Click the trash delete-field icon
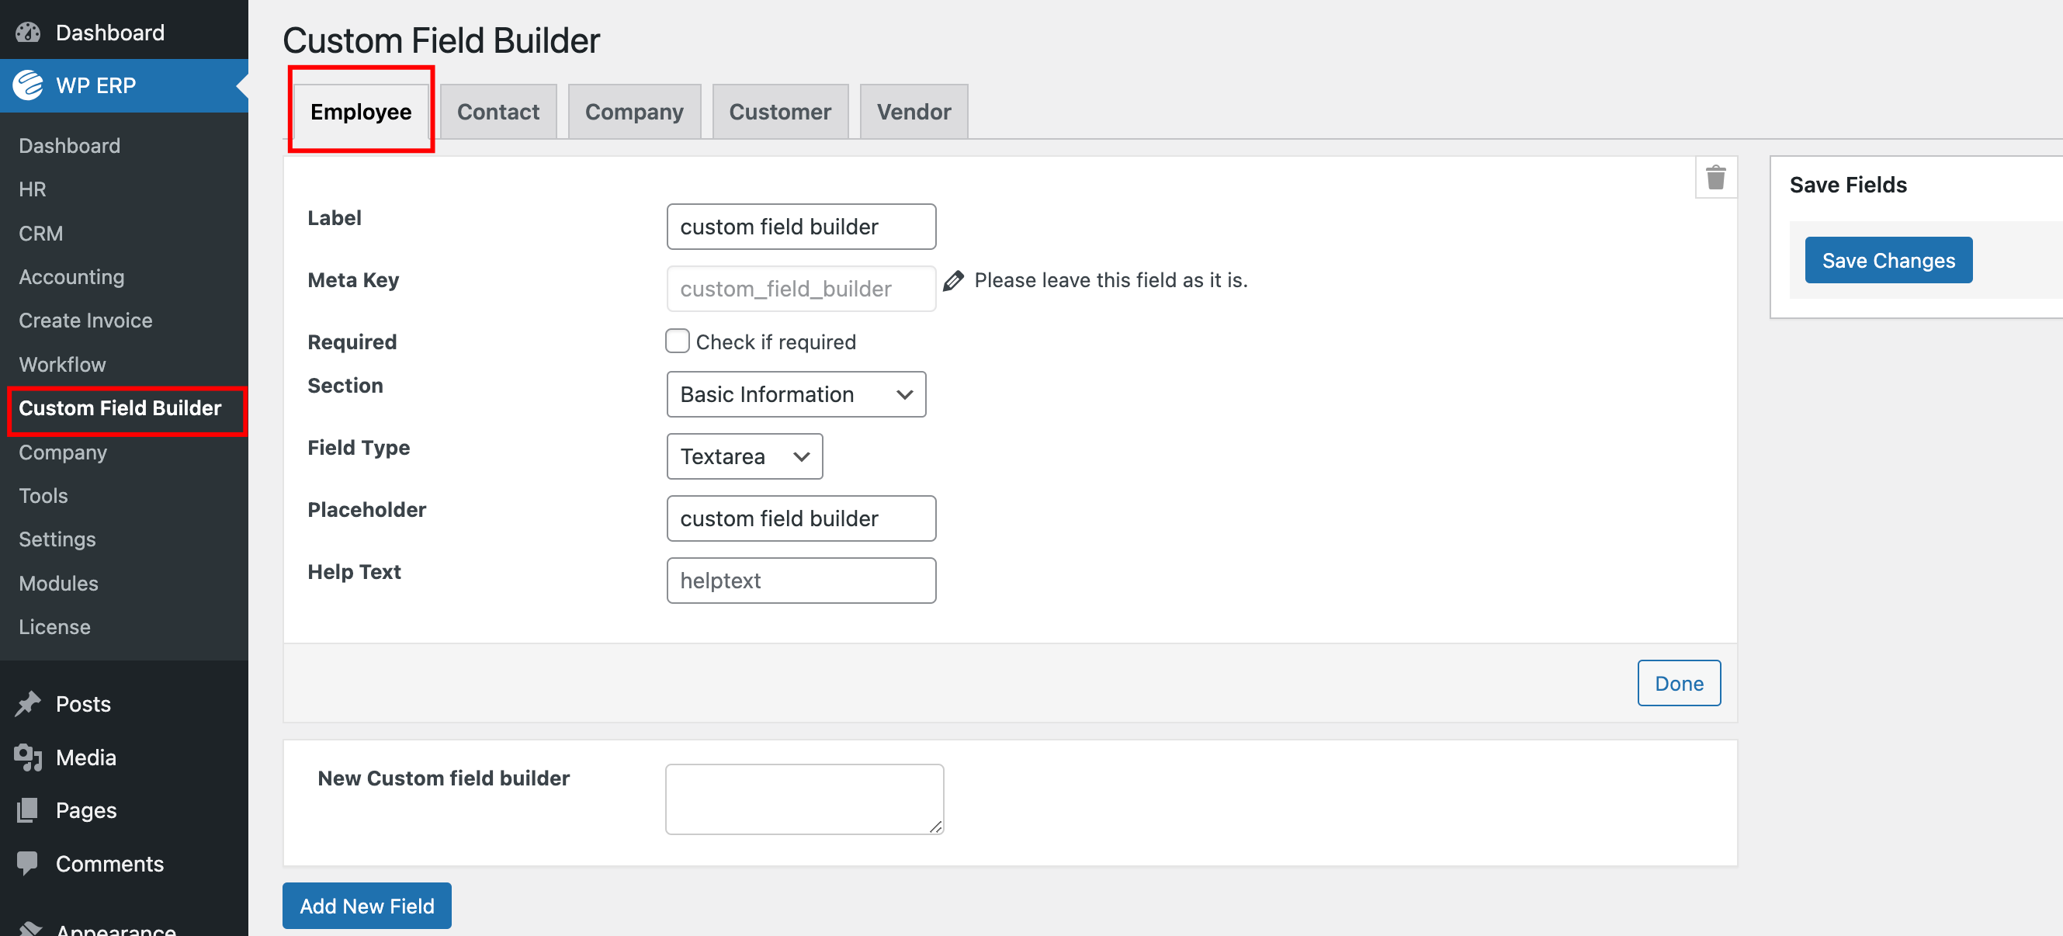The image size is (2063, 936). tap(1715, 177)
